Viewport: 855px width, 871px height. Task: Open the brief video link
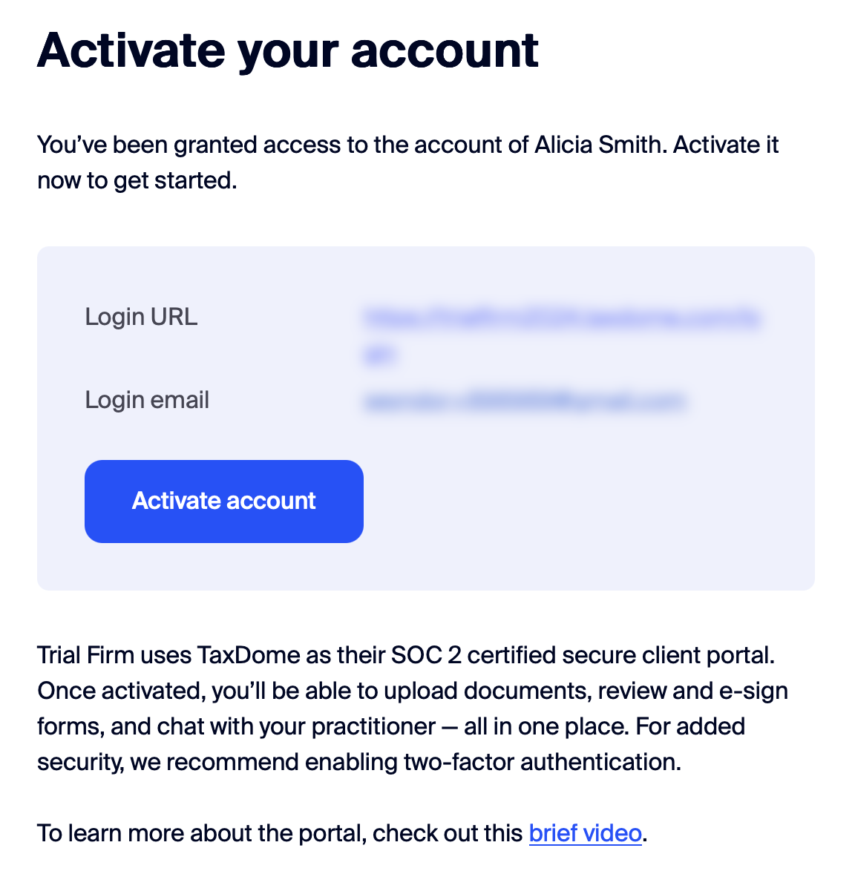coord(585,833)
